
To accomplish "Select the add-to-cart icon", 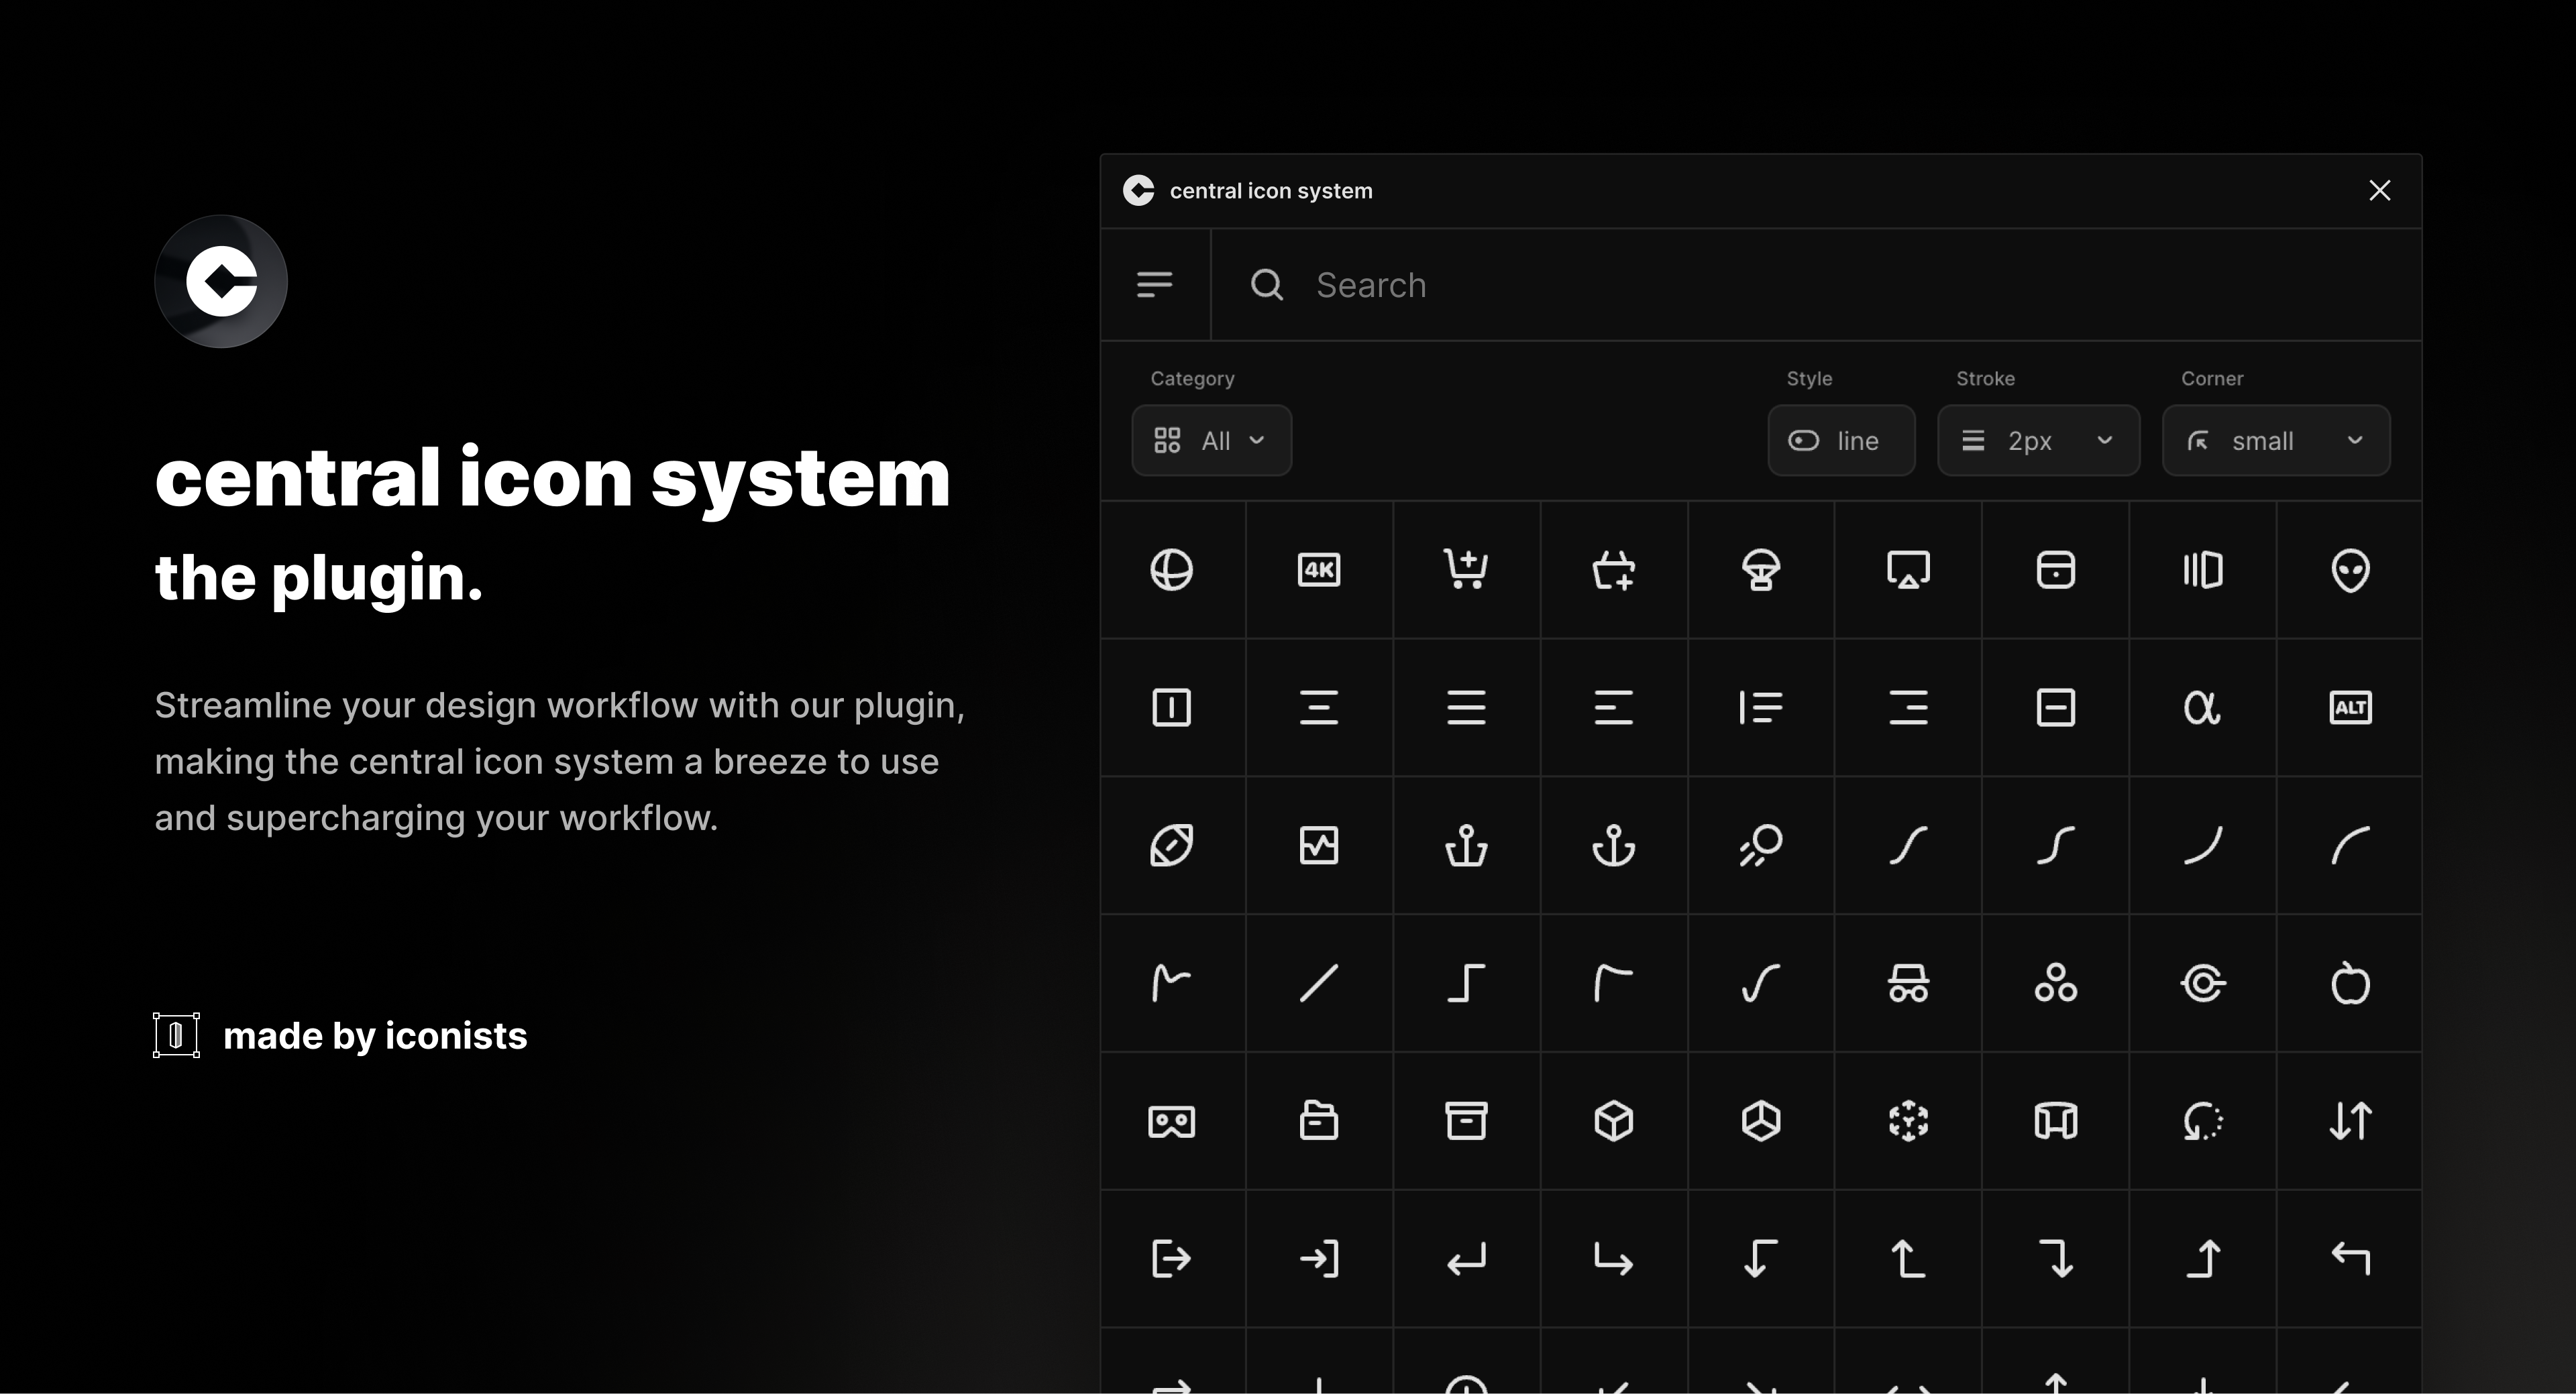I will point(1465,569).
